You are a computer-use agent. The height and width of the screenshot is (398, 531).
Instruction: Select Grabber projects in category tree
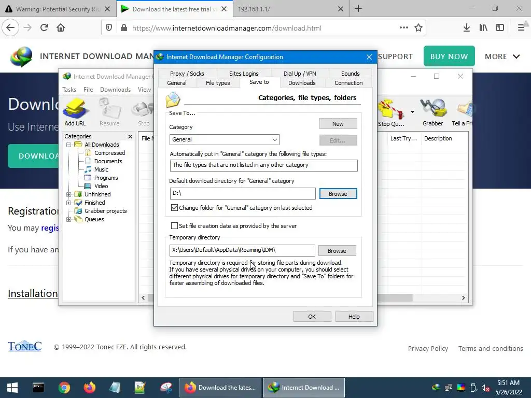point(105,211)
